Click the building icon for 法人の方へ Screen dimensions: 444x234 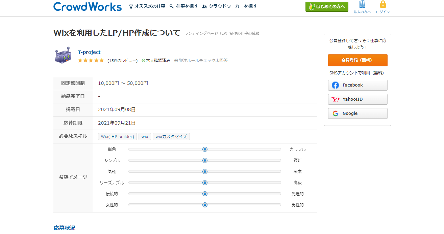tap(362, 4)
